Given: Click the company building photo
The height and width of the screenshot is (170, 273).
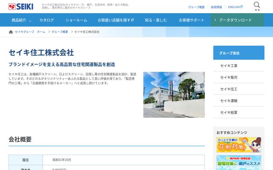Looking at the screenshot, I should 174,95.
